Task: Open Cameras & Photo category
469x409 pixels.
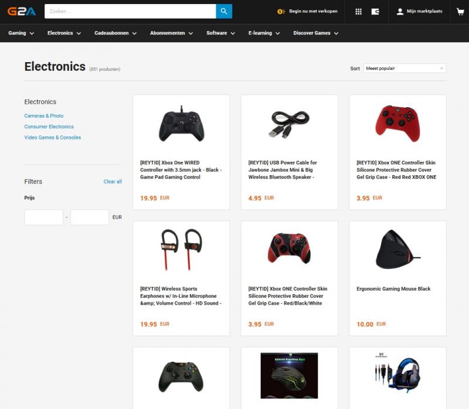Action: point(43,115)
